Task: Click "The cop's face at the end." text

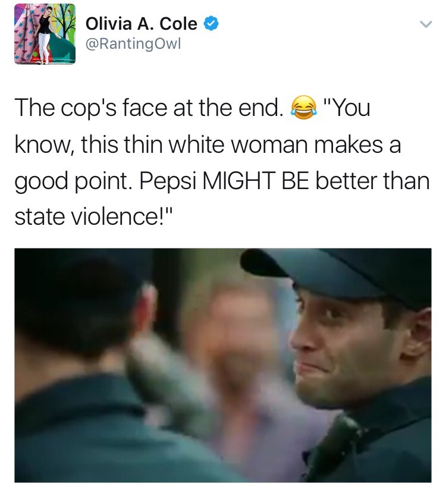Action: pos(147,108)
